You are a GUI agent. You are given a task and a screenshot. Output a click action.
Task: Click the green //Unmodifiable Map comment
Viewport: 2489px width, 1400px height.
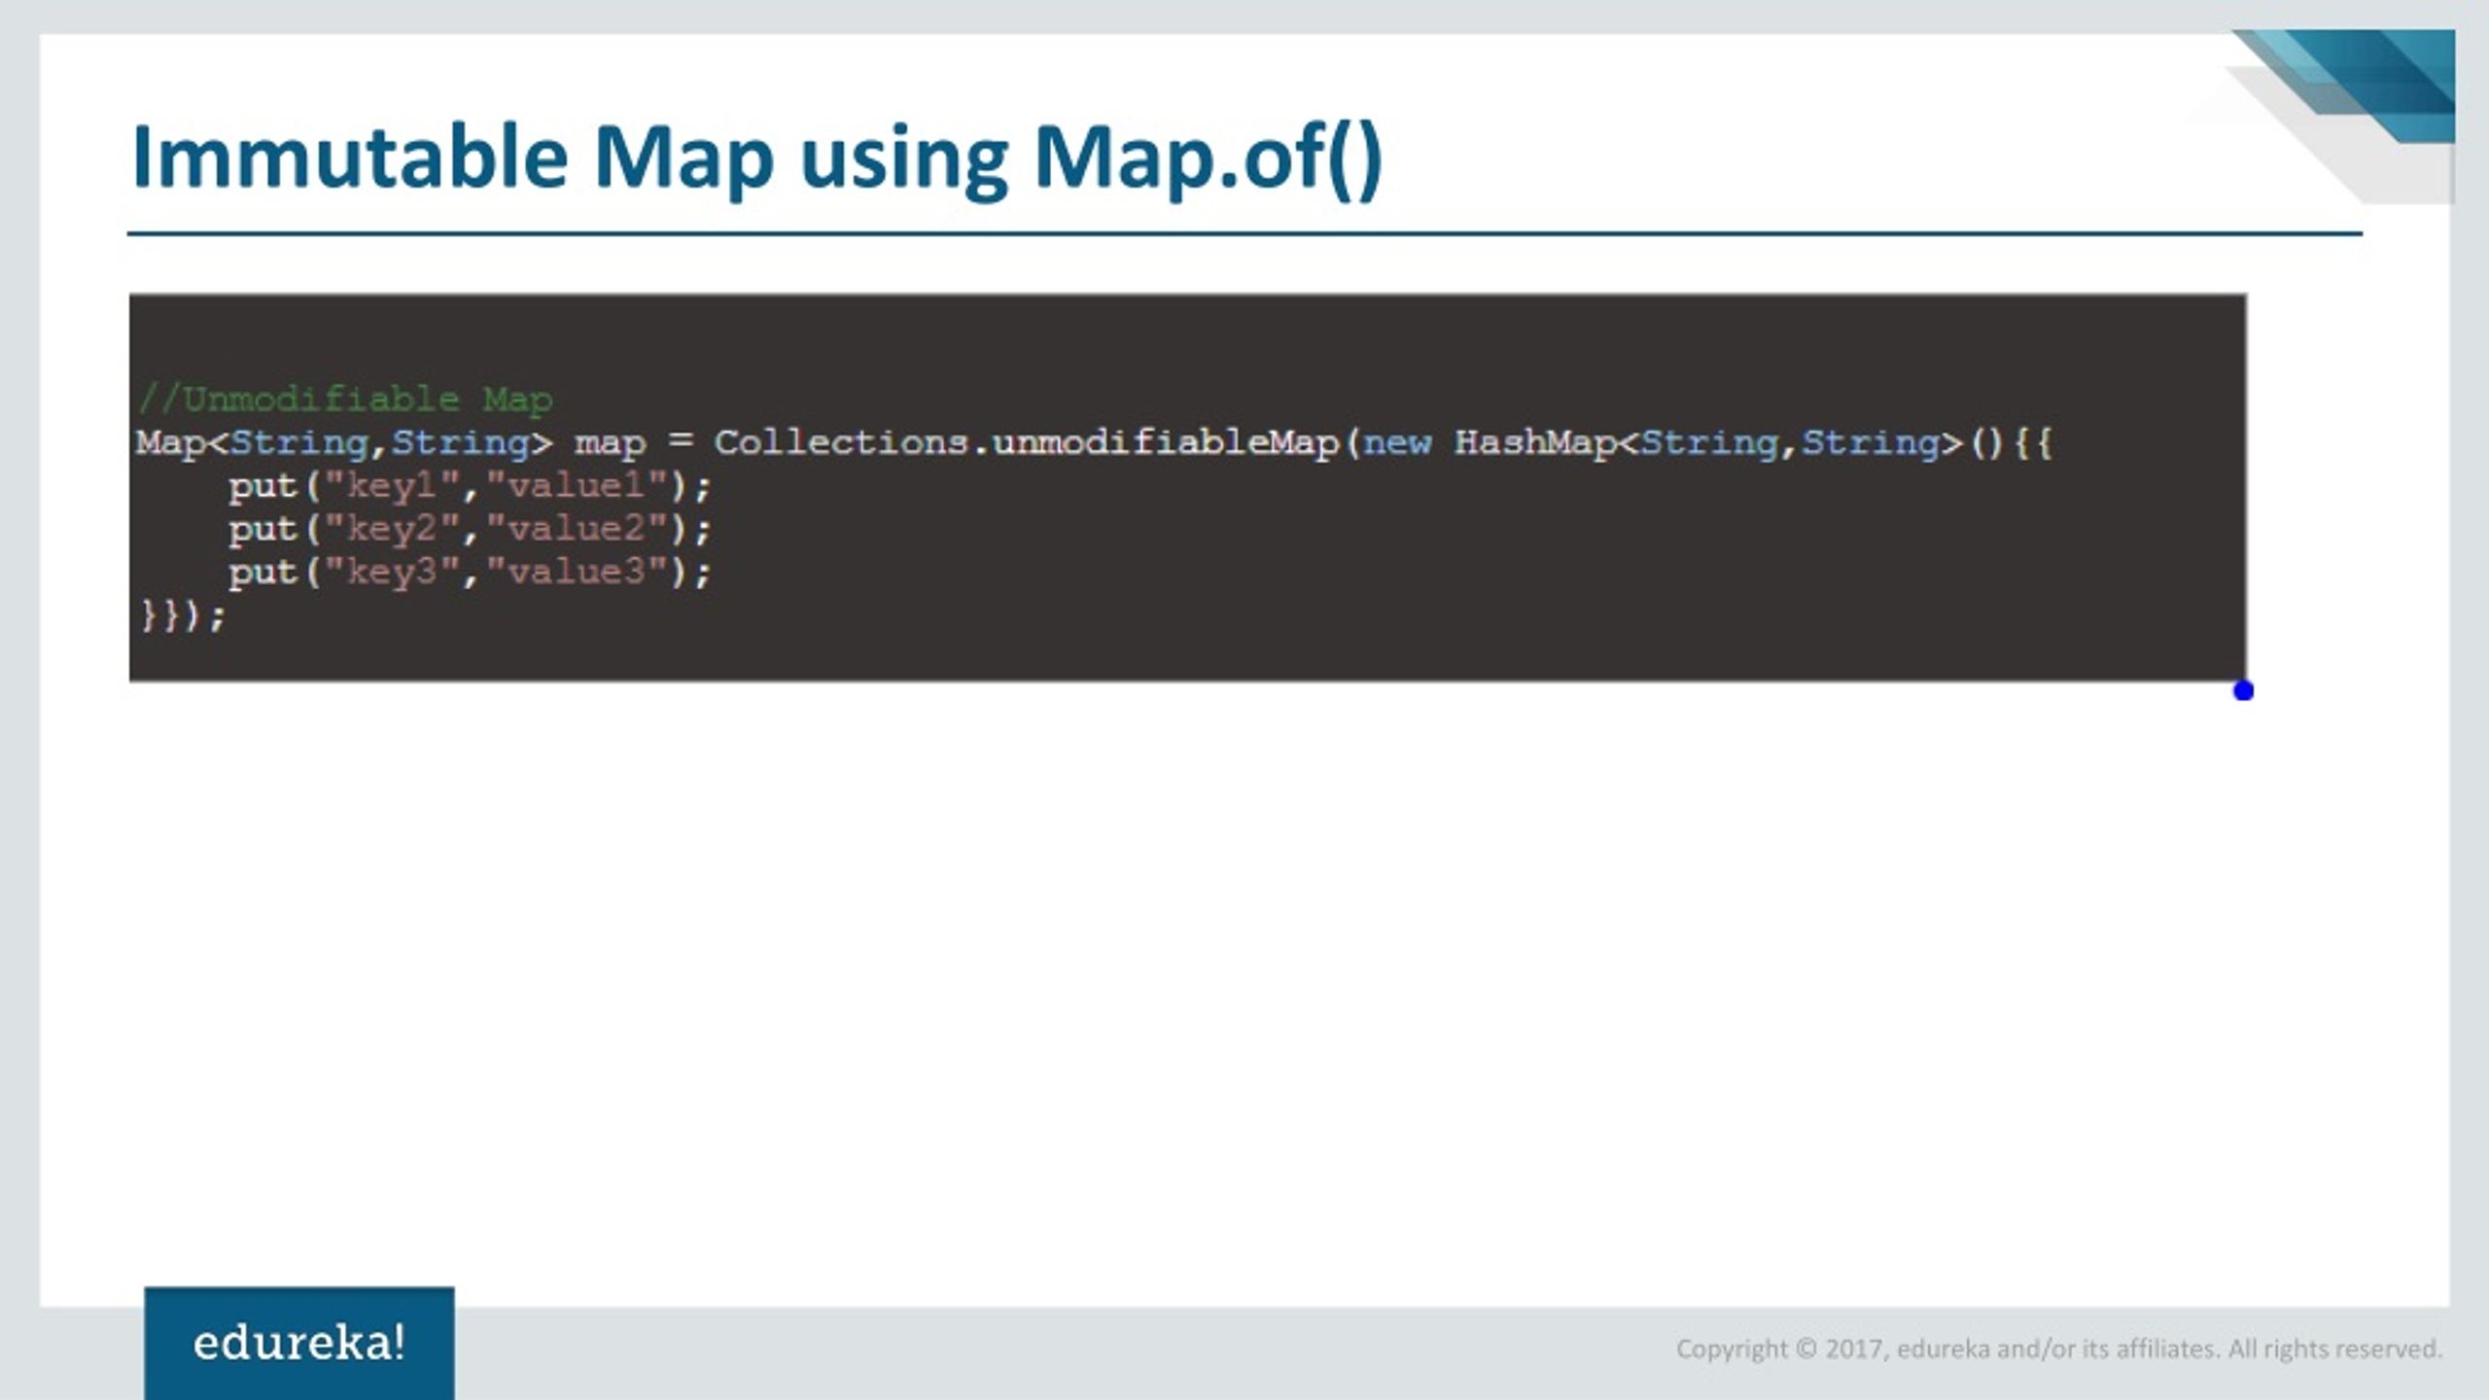[345, 397]
